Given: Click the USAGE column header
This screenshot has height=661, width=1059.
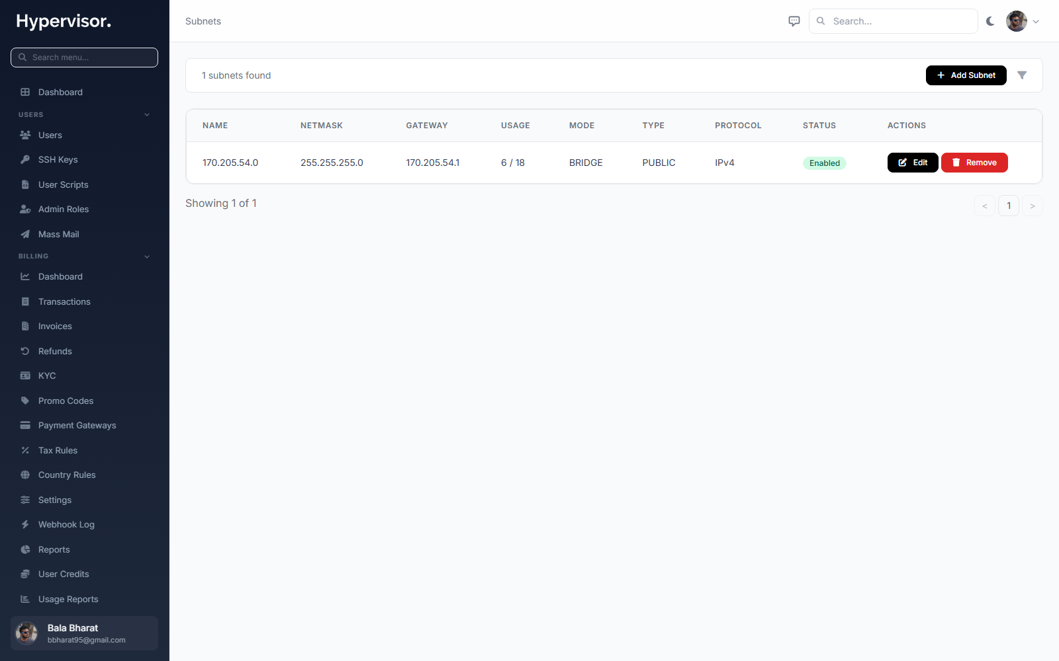Looking at the screenshot, I should pos(516,126).
